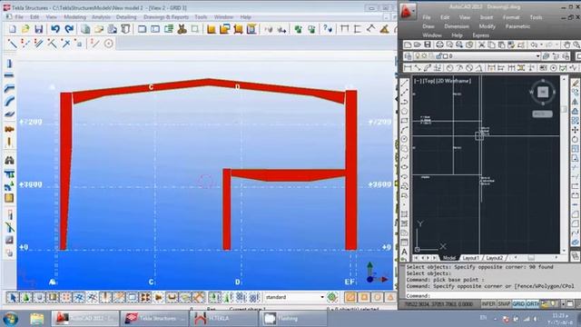Switch to Model tab in AutoCAD
The width and height of the screenshot is (581, 327).
(x=449, y=258)
